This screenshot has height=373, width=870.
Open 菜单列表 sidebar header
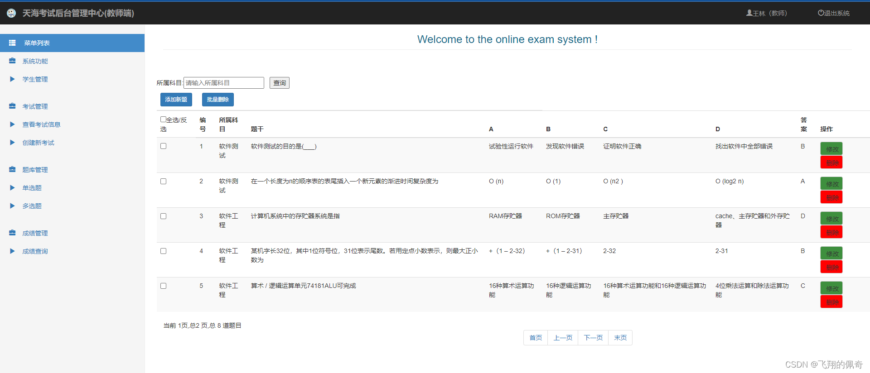pos(72,43)
